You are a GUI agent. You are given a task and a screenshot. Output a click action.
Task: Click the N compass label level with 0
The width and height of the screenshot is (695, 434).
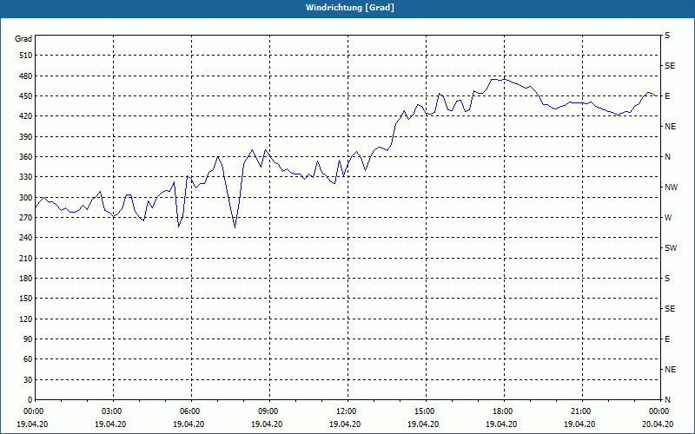pos(667,400)
